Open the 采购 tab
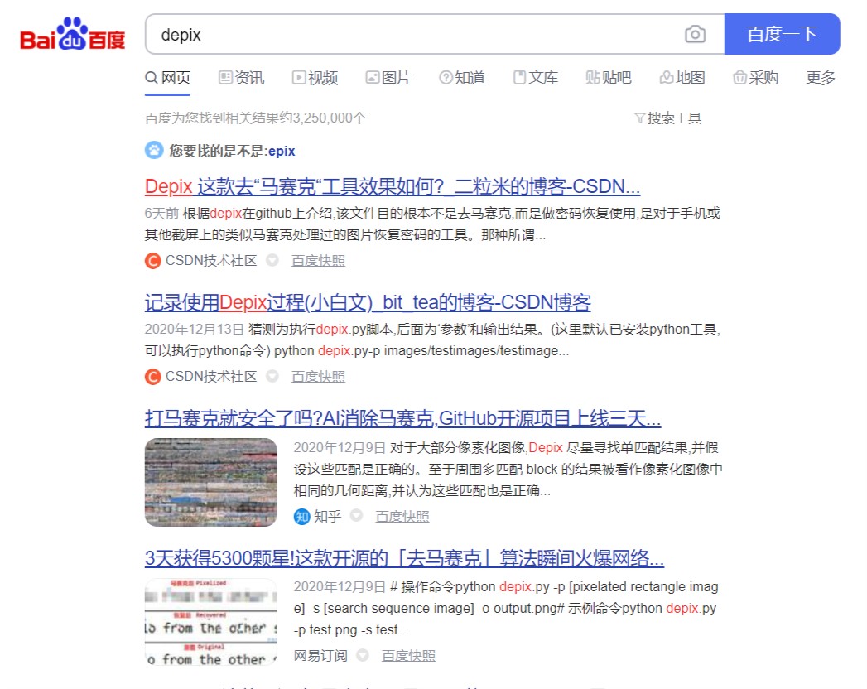Viewport: 867px width, 689px height. click(755, 78)
